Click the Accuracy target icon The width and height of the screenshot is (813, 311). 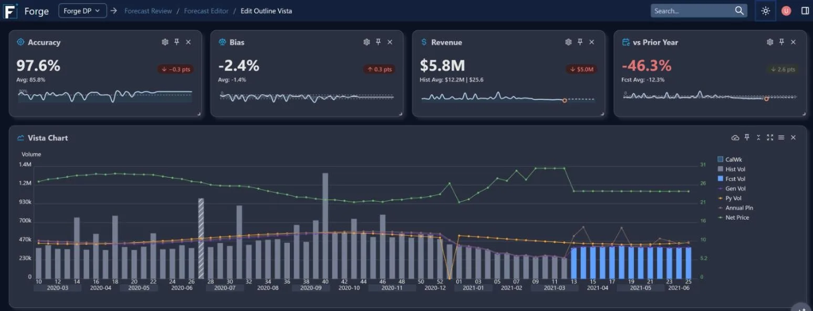[x=20, y=42]
